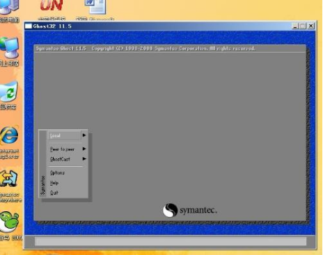Viewport: 323px width, 255px height.
Task: Expand the Peer to peer submenu arrow
Action: [x=84, y=149]
